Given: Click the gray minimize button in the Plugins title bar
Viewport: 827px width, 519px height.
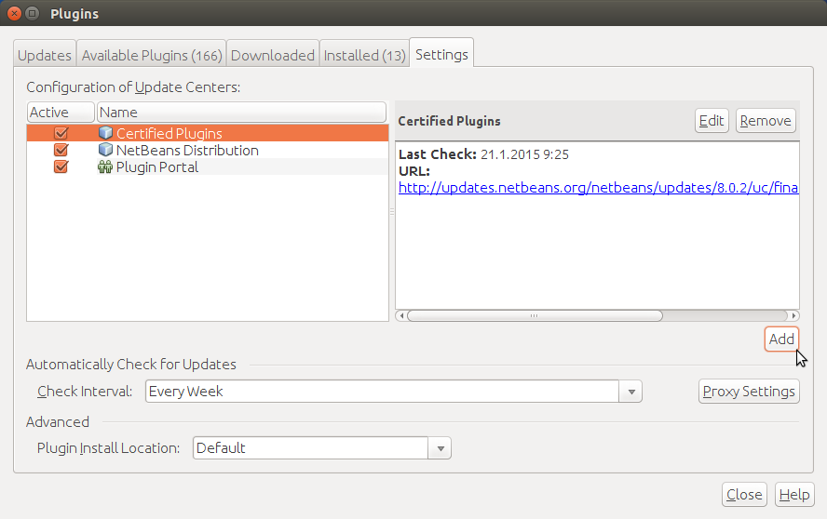Looking at the screenshot, I should tap(33, 13).
